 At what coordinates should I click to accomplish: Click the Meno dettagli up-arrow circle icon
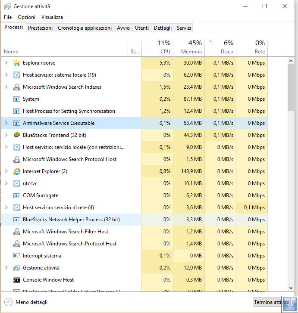(x=8, y=302)
